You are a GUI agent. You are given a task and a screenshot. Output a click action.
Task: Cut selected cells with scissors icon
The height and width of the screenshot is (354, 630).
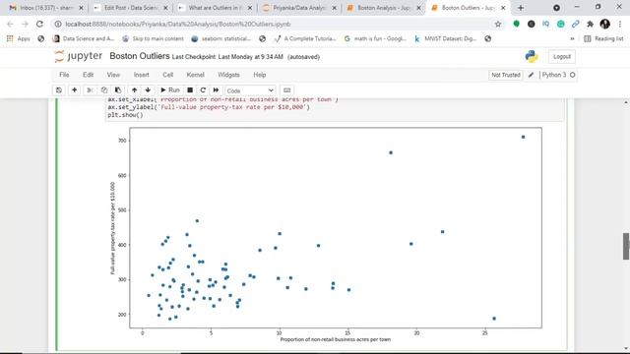[90, 90]
